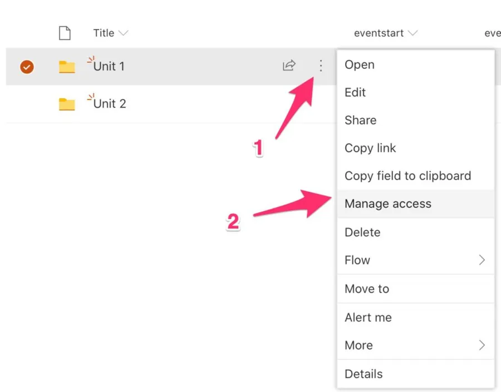Open the Unit 2 folder link

pos(110,104)
